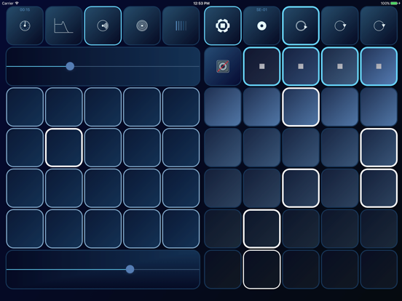The image size is (402, 301).
Task: Tap the white-outlined pad in left grid
Action: point(64,148)
